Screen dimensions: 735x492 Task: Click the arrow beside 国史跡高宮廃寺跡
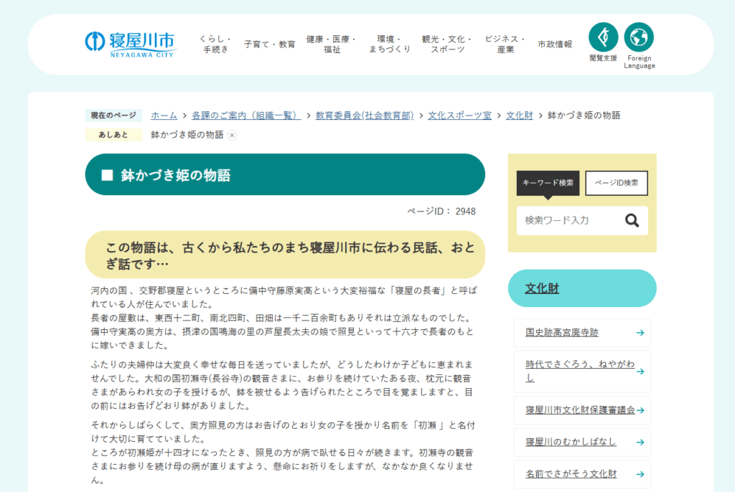point(640,333)
